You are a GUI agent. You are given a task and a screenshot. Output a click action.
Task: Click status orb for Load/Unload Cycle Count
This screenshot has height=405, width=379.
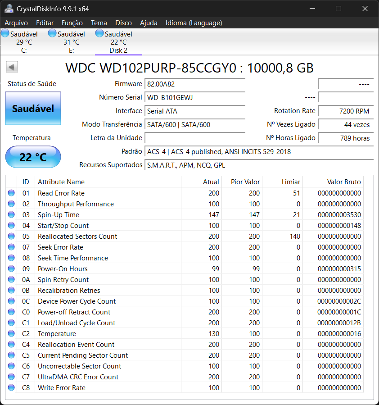click(x=11, y=323)
